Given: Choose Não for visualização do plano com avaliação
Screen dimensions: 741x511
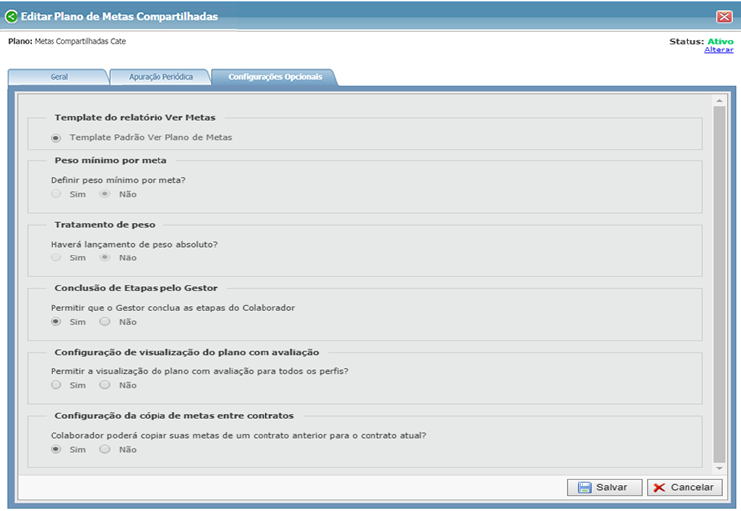Looking at the screenshot, I should [105, 385].
